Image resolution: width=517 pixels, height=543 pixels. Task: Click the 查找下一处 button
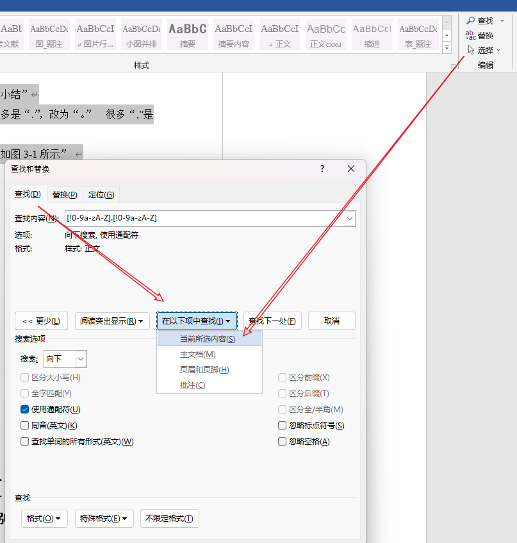pos(272,321)
